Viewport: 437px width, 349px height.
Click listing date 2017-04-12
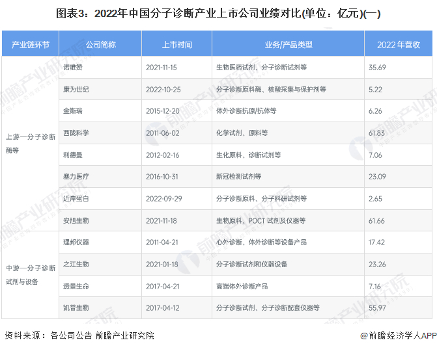coord(162,308)
